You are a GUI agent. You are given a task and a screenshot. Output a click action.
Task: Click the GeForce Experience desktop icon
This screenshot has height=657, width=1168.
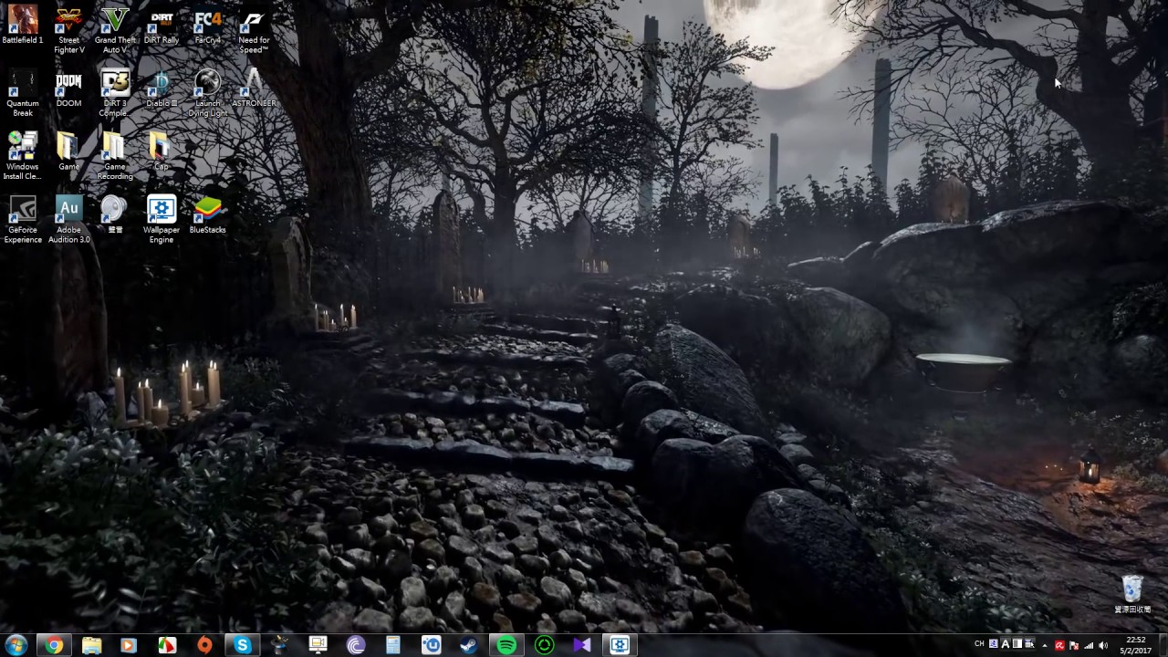(x=23, y=219)
